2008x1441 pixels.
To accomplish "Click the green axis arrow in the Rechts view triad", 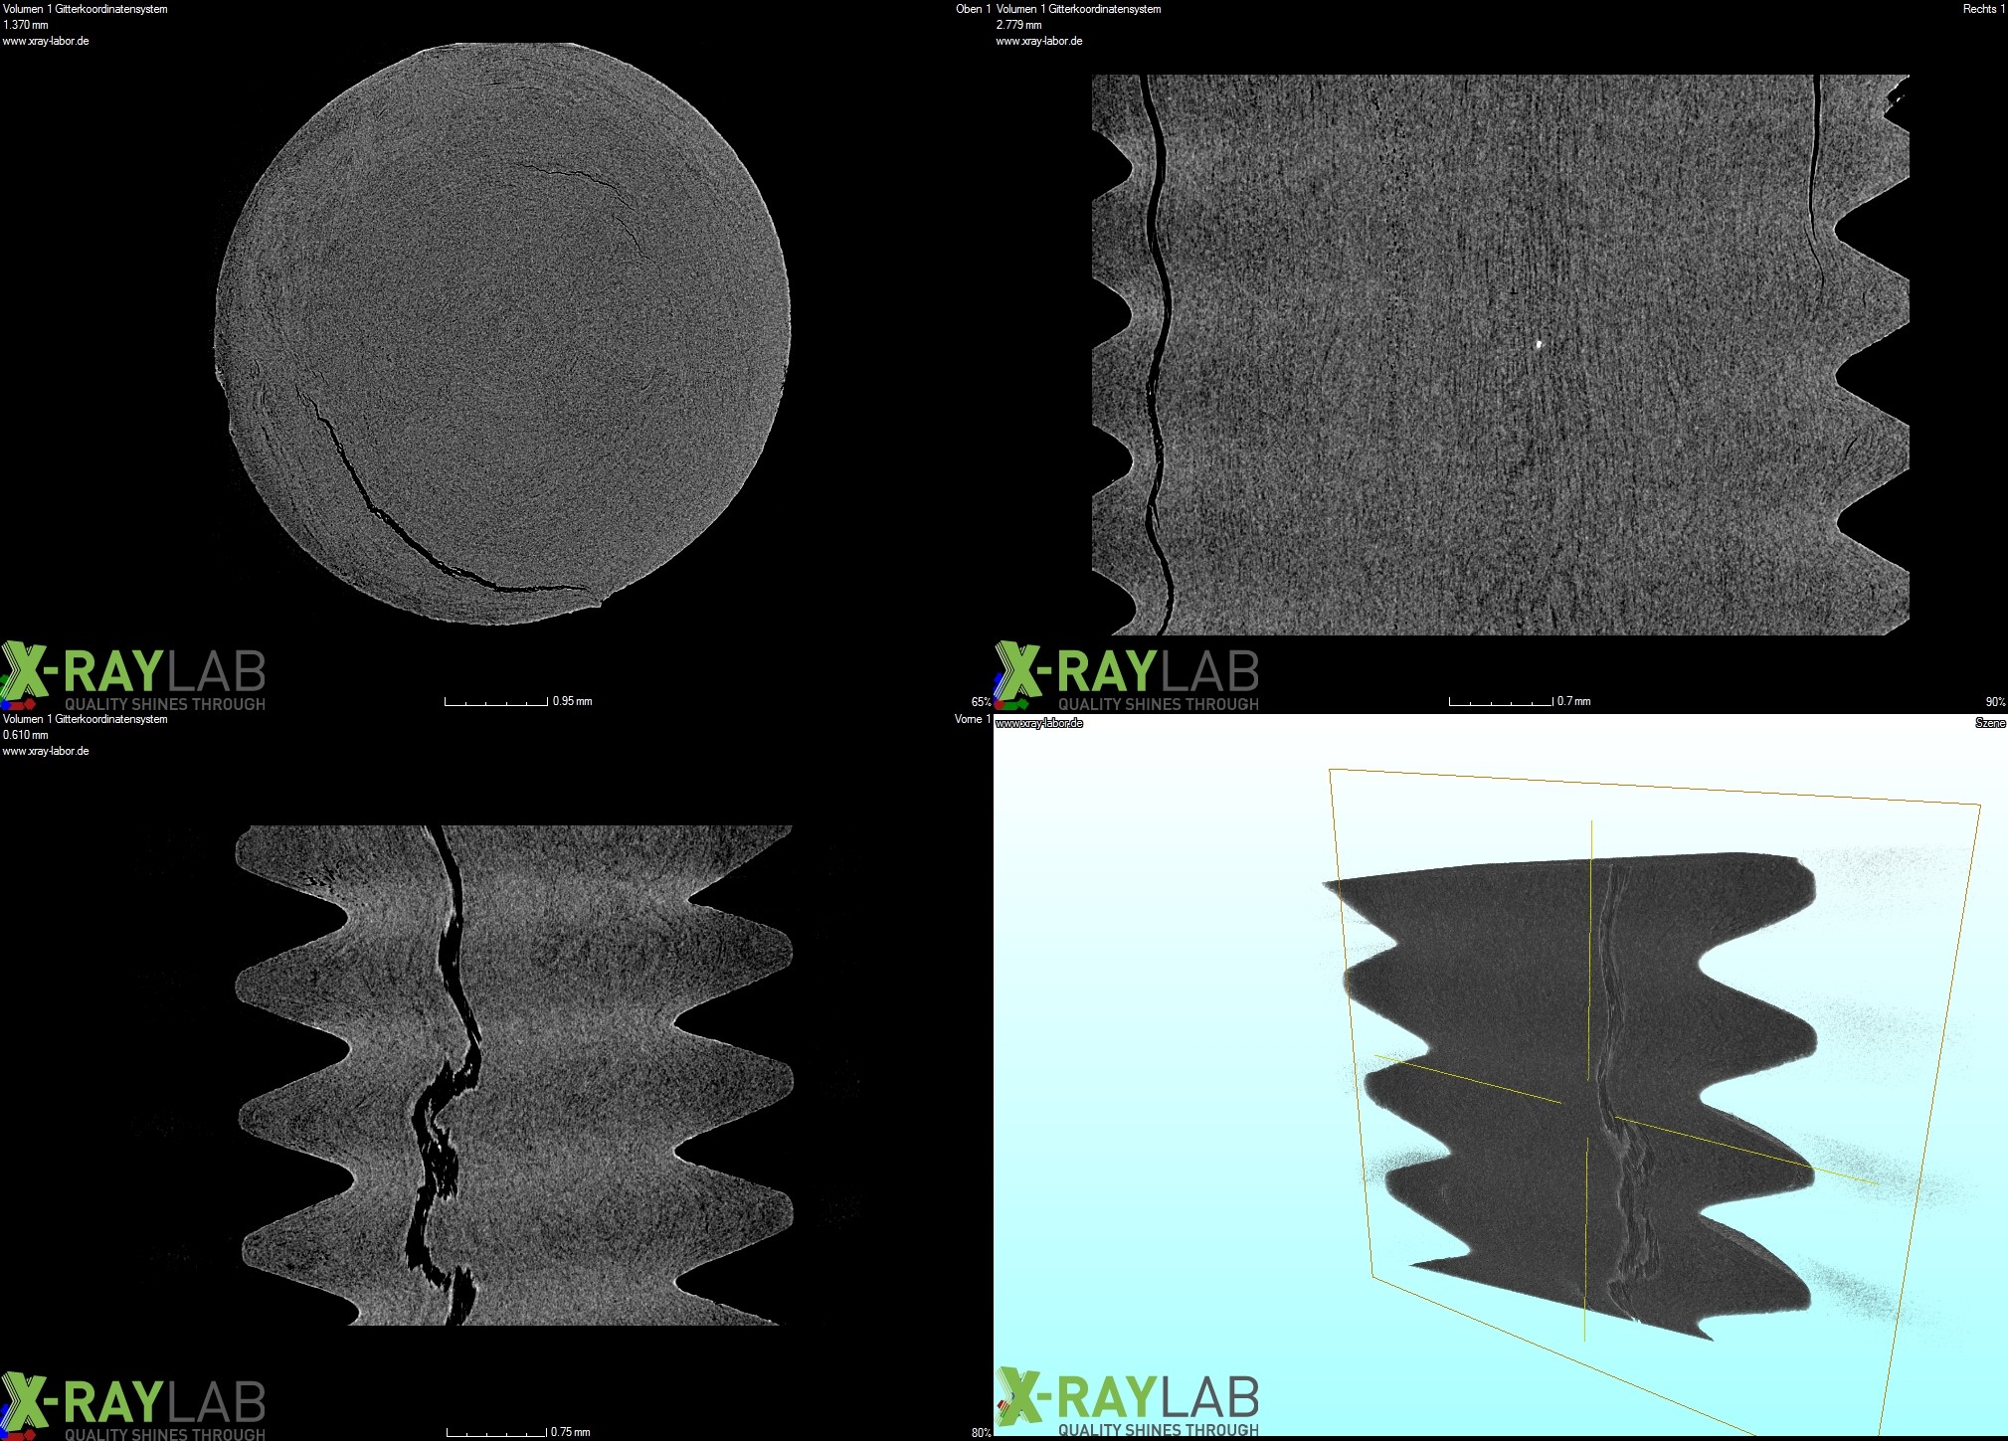I will (1016, 704).
